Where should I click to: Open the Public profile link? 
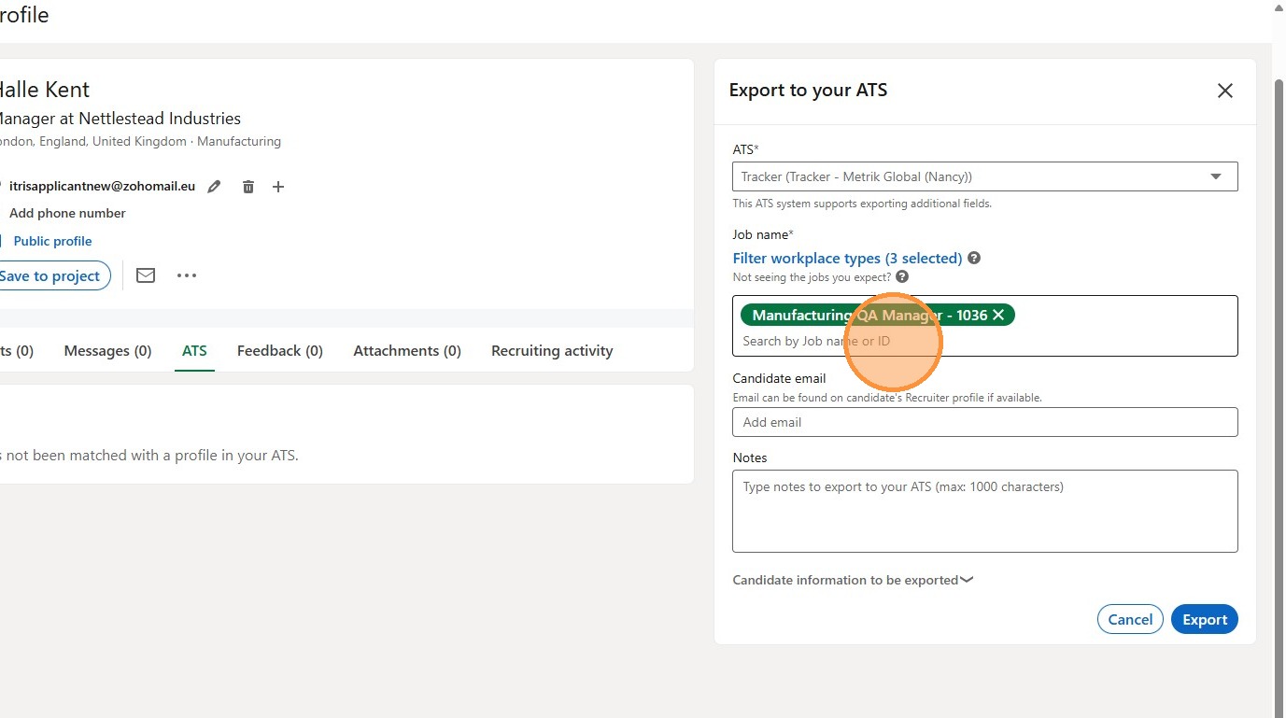(x=52, y=241)
